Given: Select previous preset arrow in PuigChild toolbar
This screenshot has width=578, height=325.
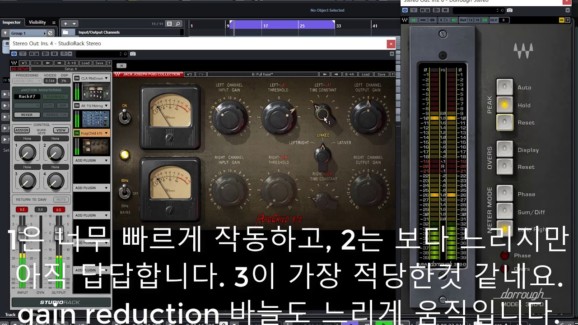Looking at the screenshot, I should 325,74.
